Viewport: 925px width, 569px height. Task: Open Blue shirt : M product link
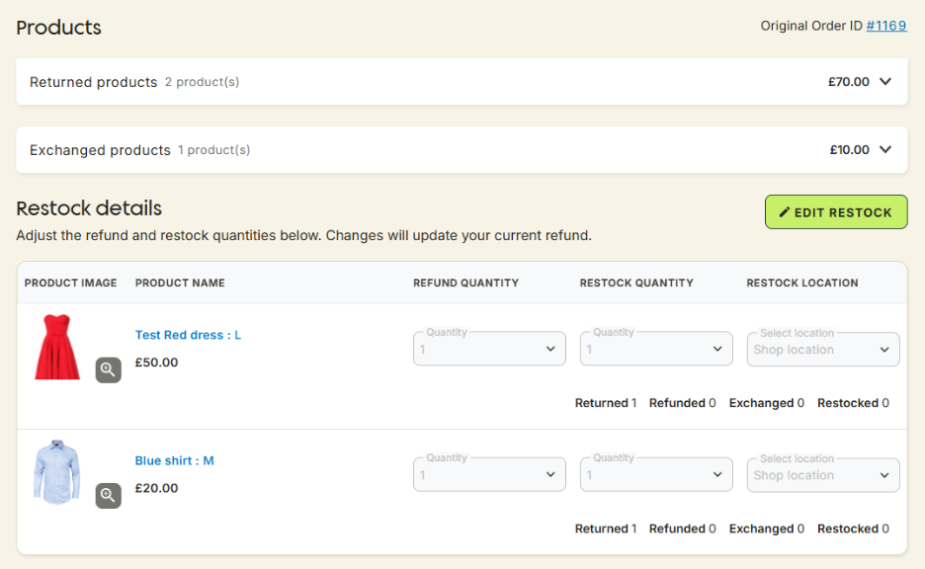coord(174,460)
